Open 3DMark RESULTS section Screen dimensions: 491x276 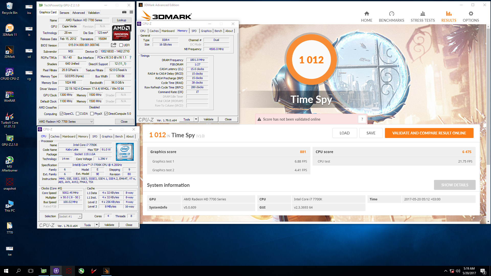pos(449,17)
